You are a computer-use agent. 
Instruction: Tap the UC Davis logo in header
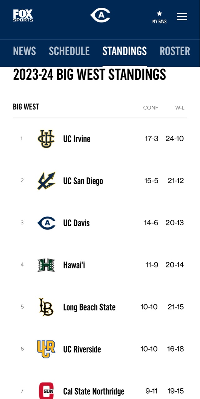100,15
